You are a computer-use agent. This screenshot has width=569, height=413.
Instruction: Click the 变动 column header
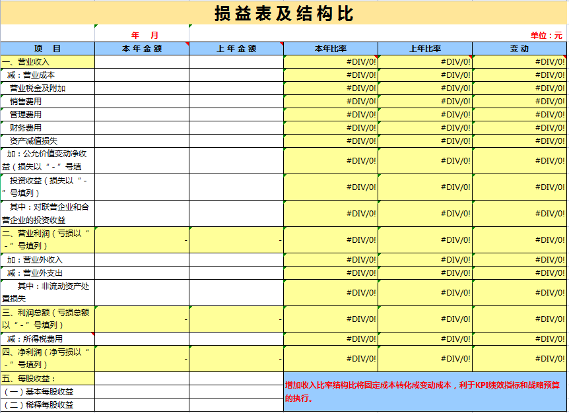coord(519,48)
